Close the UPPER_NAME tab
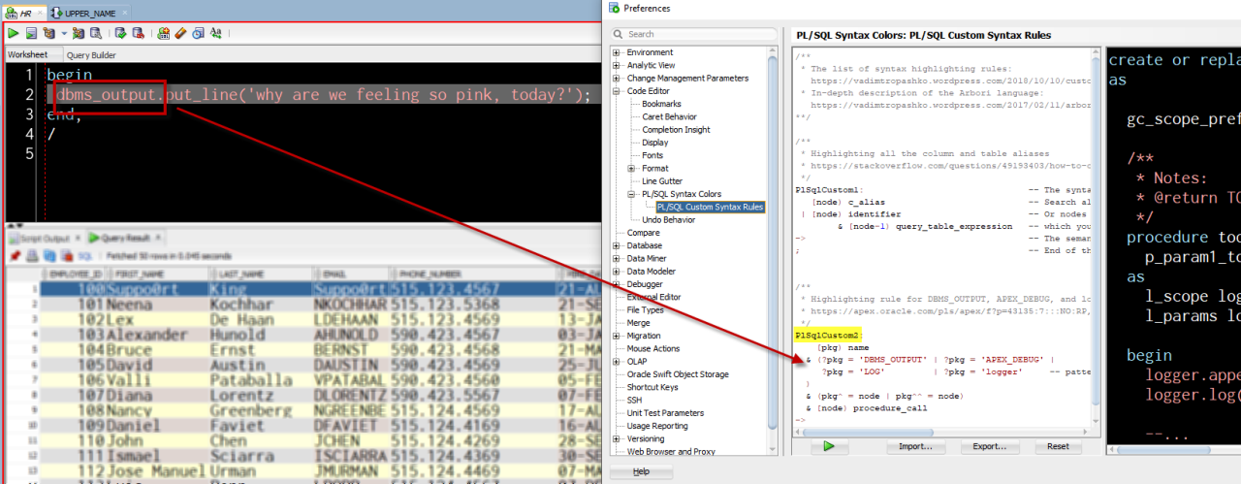This screenshot has width=1241, height=484. (124, 13)
